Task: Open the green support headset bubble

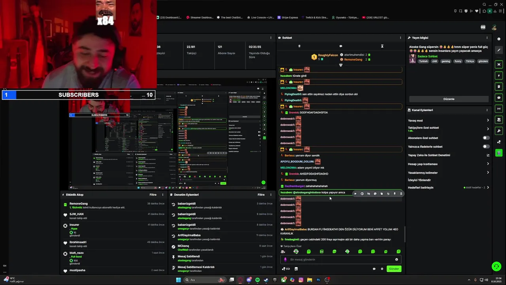Action: coord(497,266)
